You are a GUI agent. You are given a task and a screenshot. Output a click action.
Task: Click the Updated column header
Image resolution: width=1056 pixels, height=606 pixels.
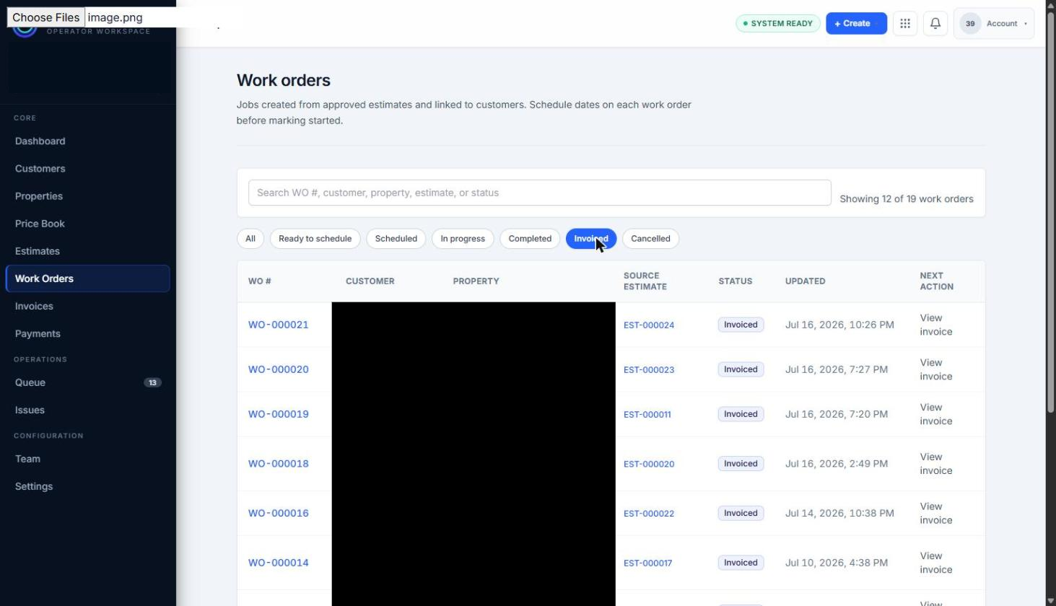[x=805, y=281]
